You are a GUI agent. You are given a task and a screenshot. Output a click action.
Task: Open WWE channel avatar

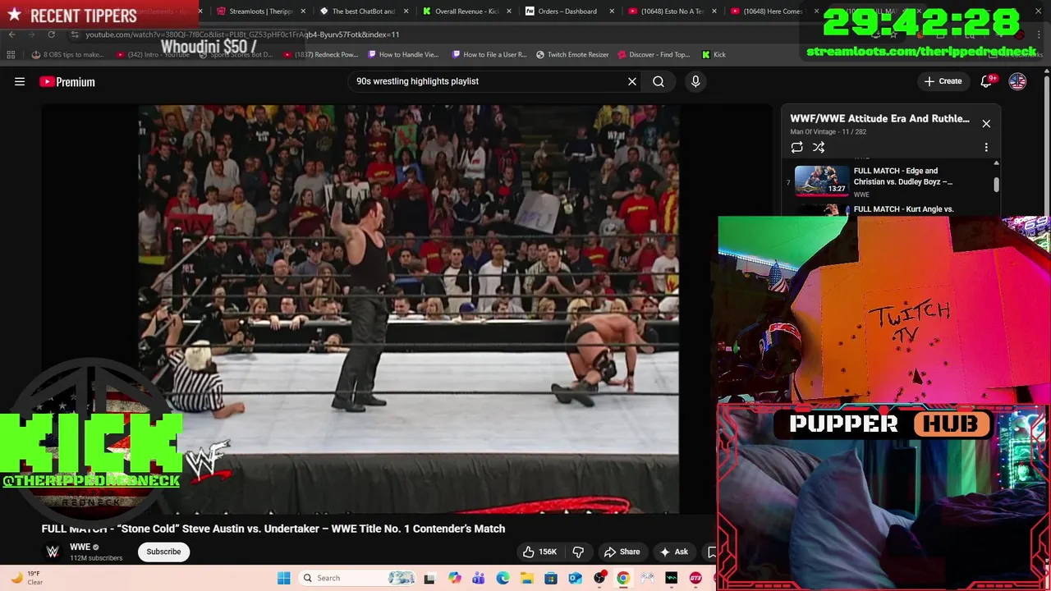point(53,552)
